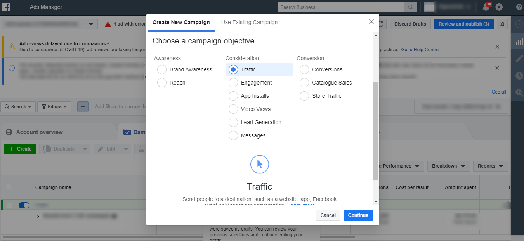524x241 pixels.
Task: Open the notifications bell with 34 badge
Action: (486, 7)
